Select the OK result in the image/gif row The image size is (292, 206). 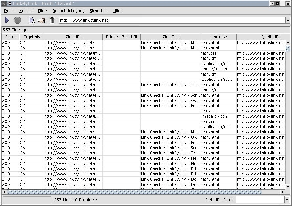click(31, 90)
